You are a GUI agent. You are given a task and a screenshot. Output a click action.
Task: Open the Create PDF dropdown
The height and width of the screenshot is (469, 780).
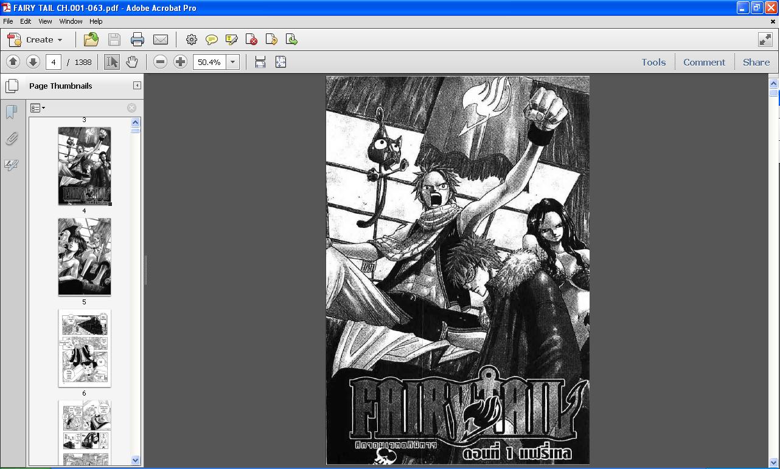pos(35,39)
